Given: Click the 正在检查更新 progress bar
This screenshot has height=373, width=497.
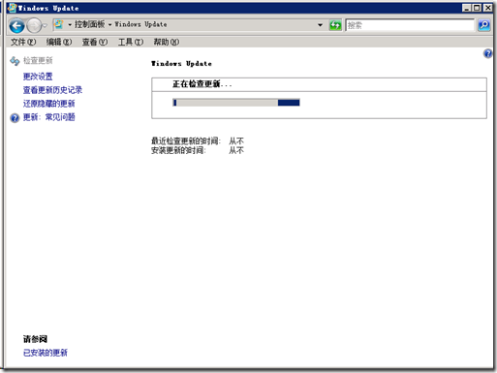Looking at the screenshot, I should coord(236,103).
